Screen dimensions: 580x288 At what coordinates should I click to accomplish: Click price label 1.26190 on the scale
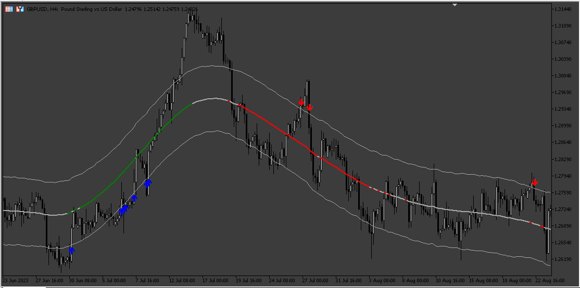pos(564,259)
